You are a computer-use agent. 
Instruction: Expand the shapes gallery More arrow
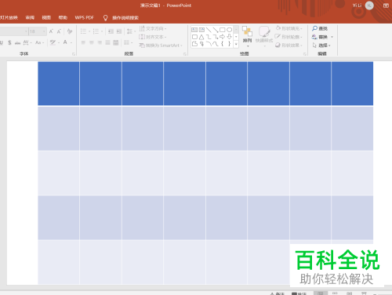coord(236,44)
